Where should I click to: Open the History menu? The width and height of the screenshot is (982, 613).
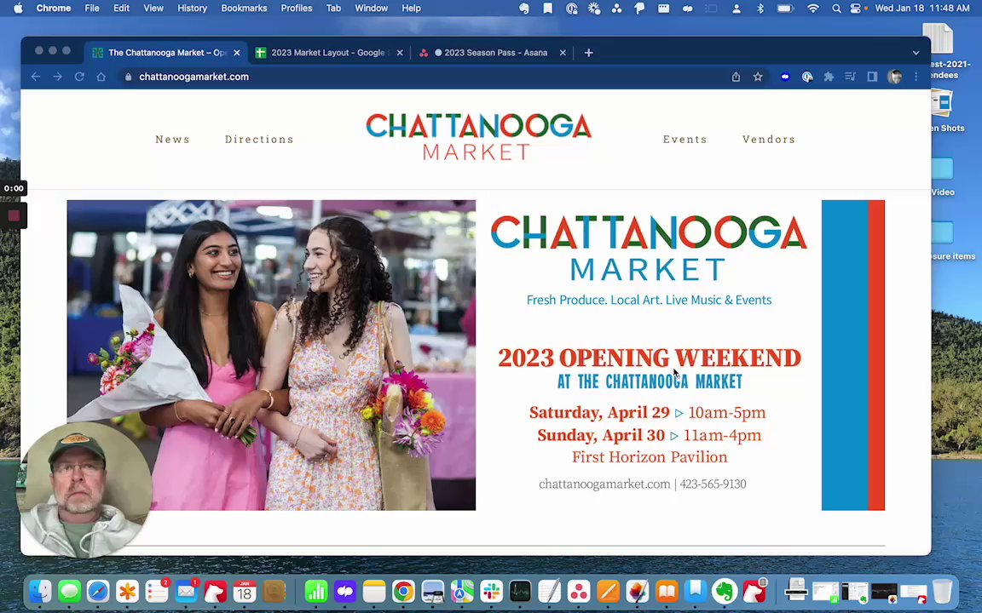pyautogui.click(x=192, y=9)
